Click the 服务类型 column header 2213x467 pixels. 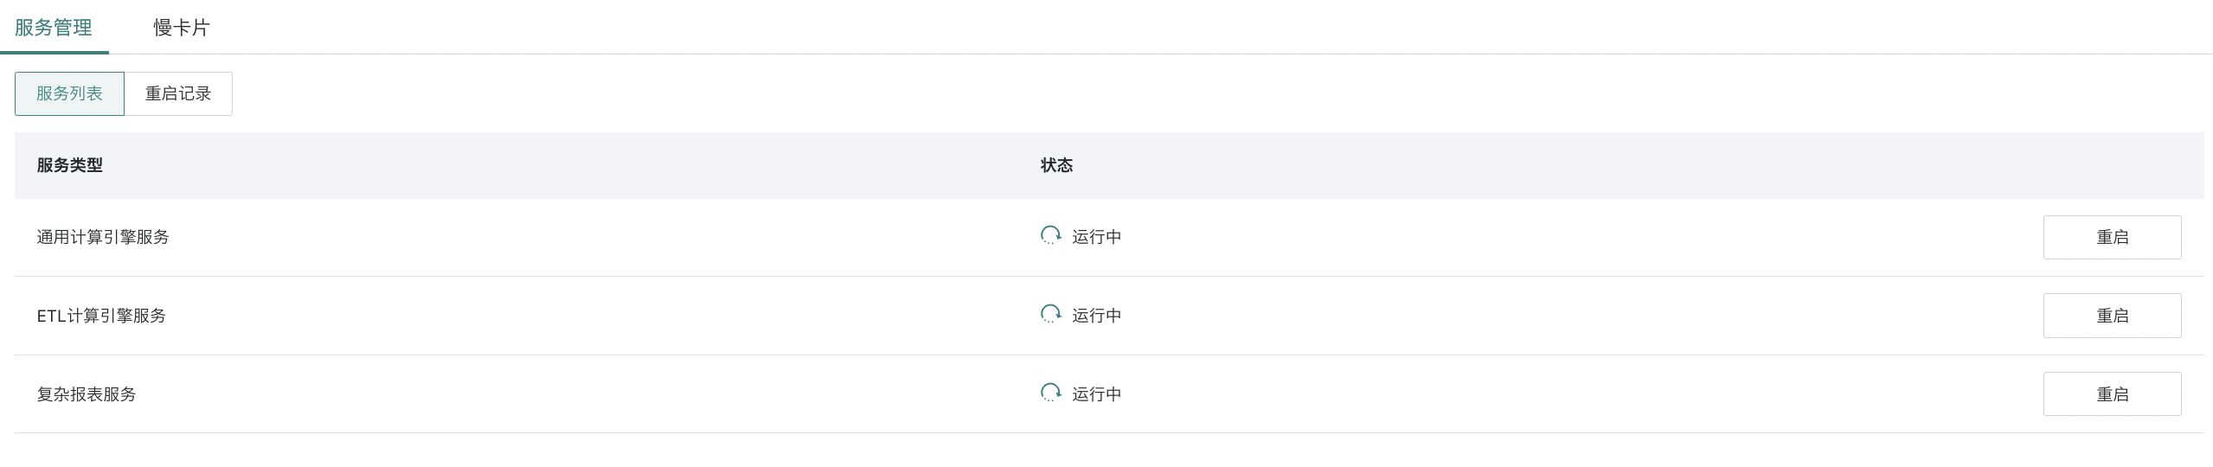pyautogui.click(x=69, y=165)
